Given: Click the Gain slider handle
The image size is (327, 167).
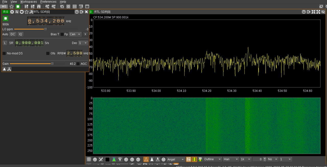Looking at the screenshot, I should click(52, 64).
